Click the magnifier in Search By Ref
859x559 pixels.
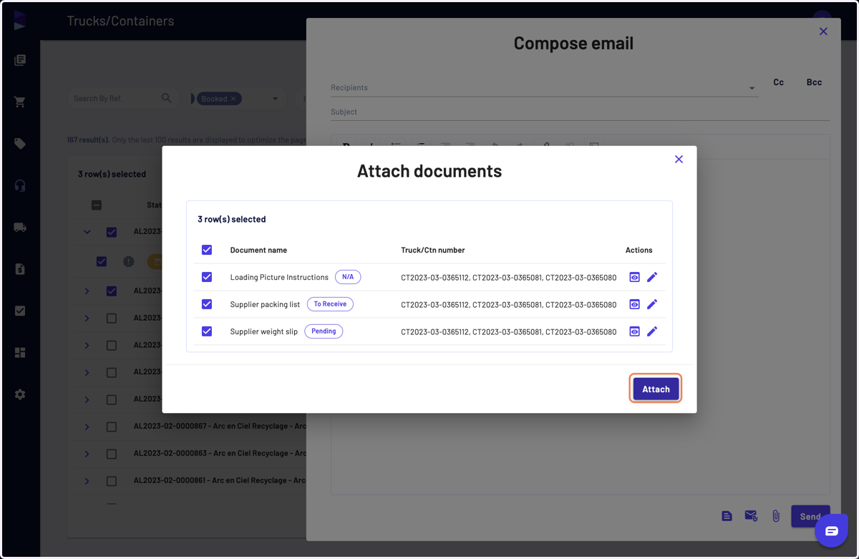point(166,98)
